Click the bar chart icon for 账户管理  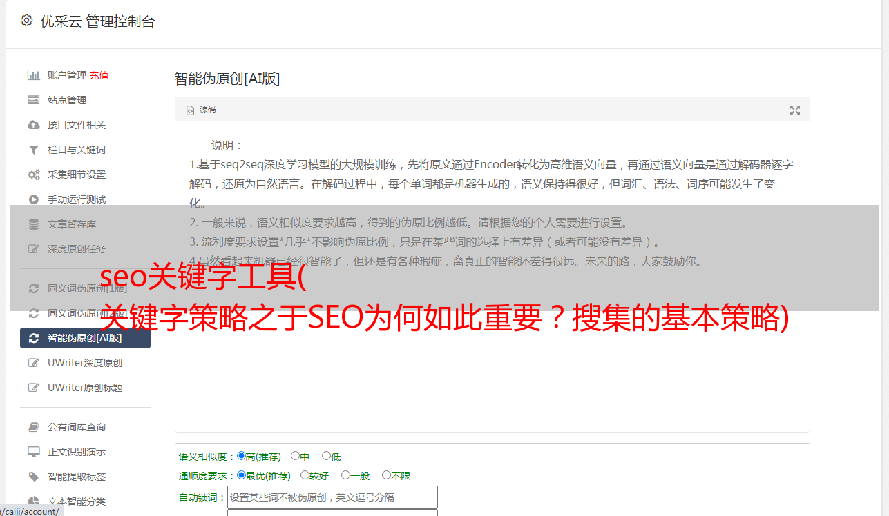pyautogui.click(x=33, y=75)
